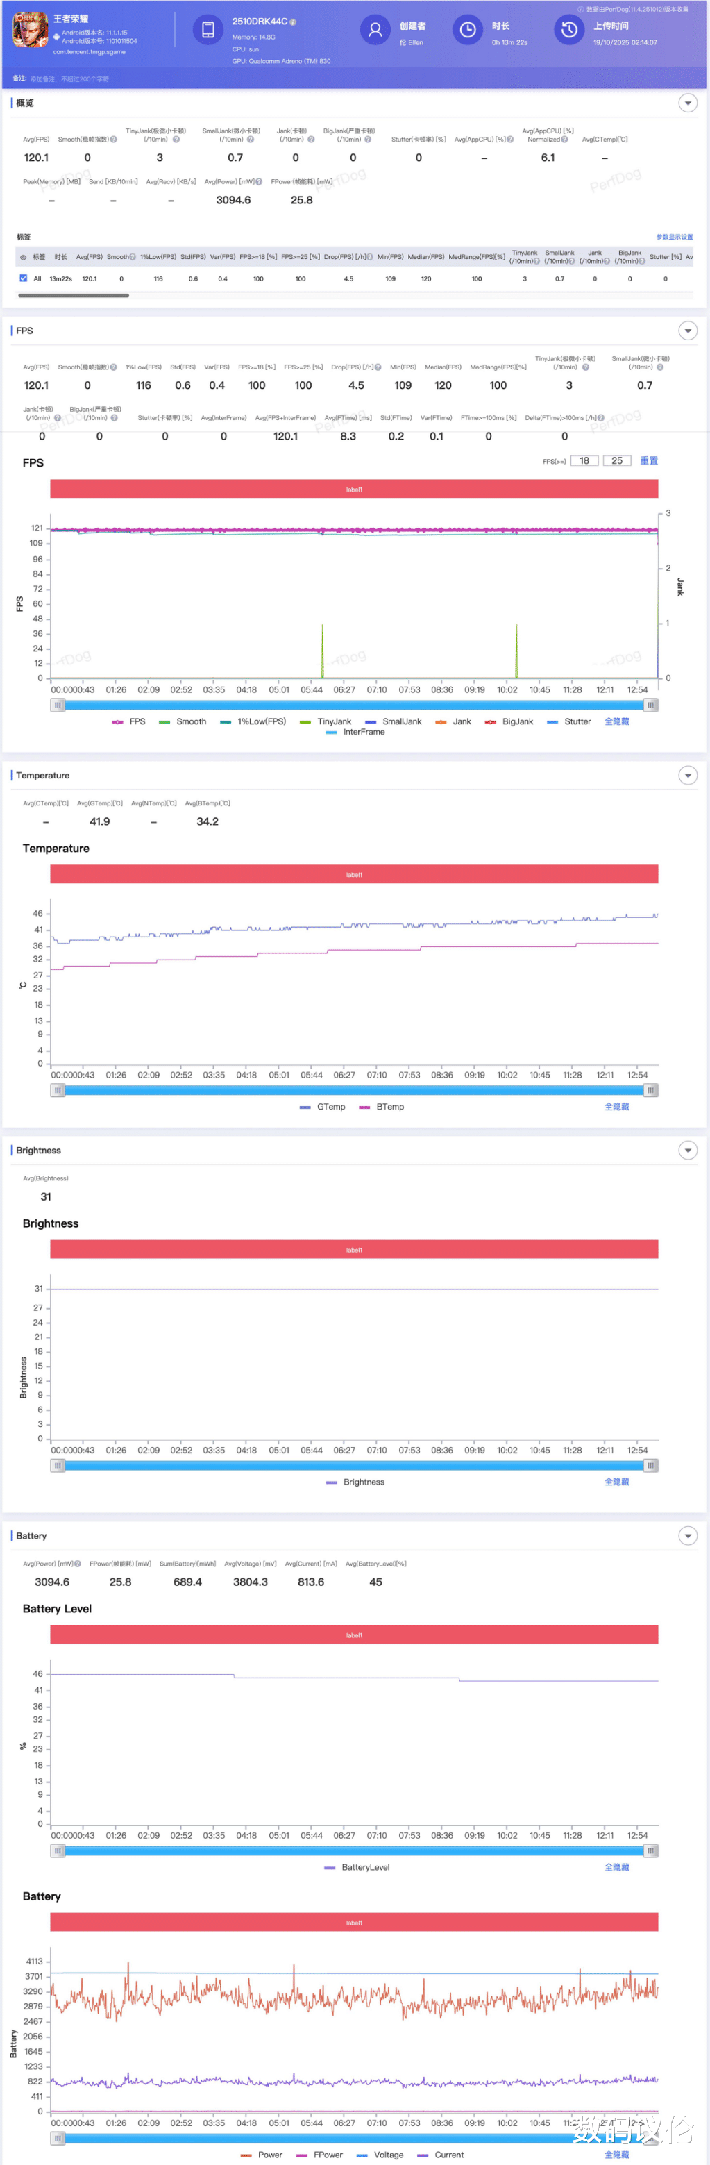Click 全隐藏 under the Temperature chart
710x2165 pixels.
coord(617,1107)
